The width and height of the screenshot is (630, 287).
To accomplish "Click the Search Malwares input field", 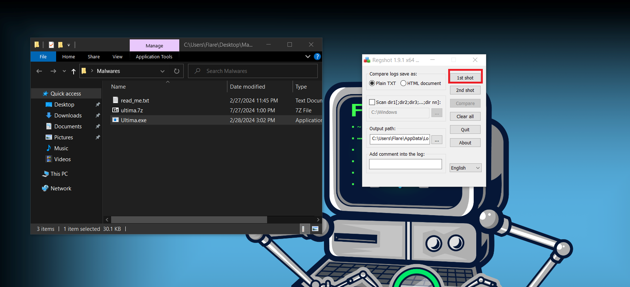I will tap(253, 71).
